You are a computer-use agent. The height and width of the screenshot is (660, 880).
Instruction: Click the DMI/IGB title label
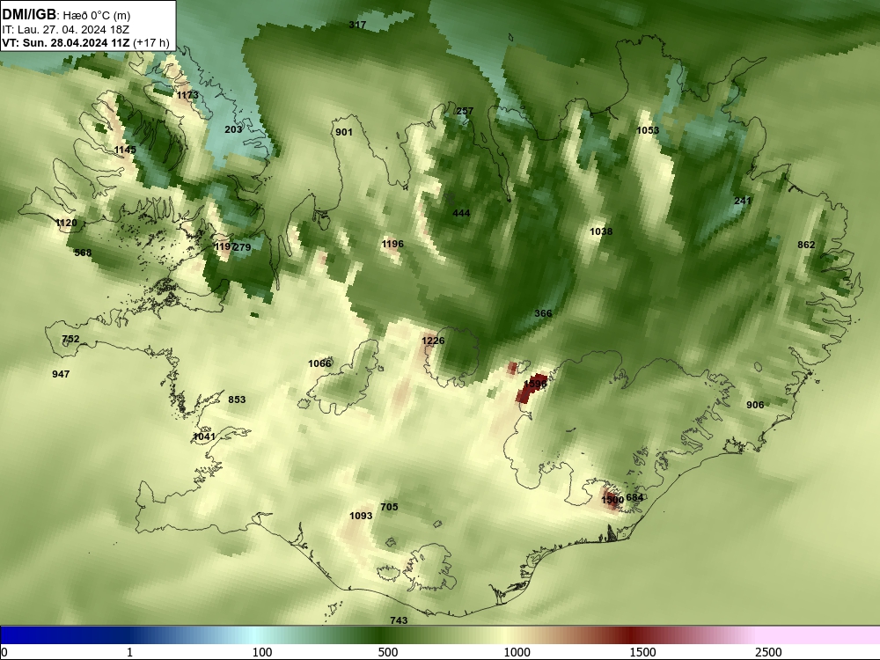pos(29,15)
